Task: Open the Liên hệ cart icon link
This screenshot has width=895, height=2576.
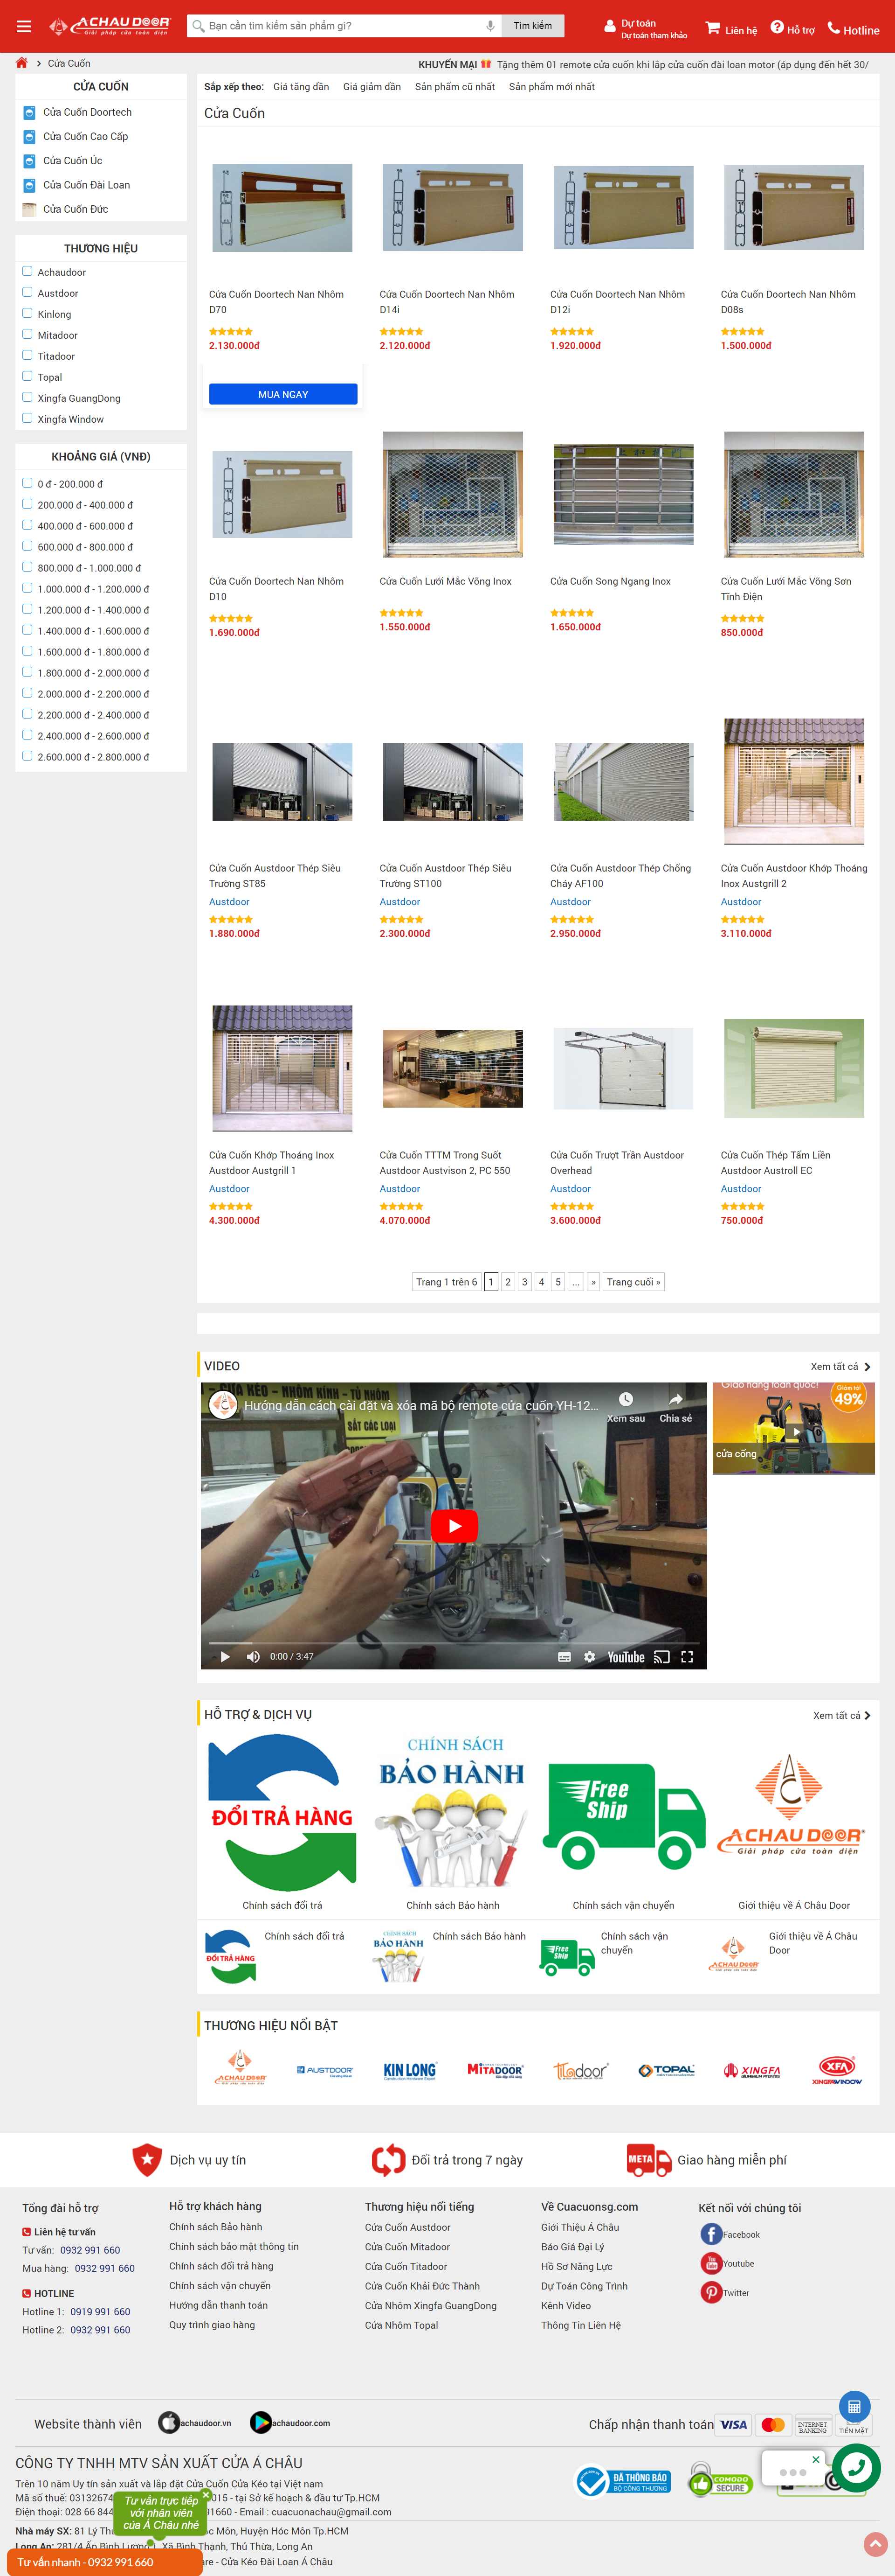Action: (712, 28)
